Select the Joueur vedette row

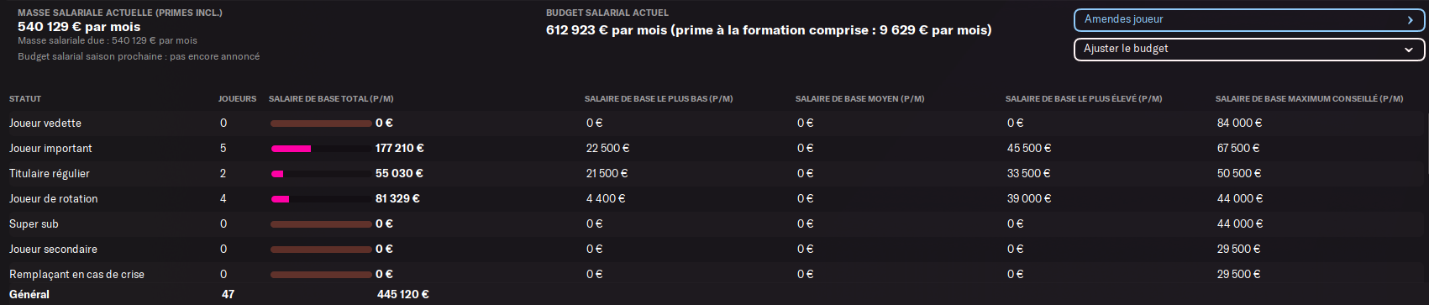tap(714, 124)
